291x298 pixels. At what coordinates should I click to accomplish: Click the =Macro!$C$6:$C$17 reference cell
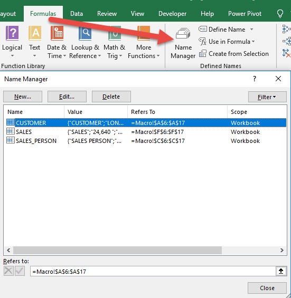[x=158, y=141]
